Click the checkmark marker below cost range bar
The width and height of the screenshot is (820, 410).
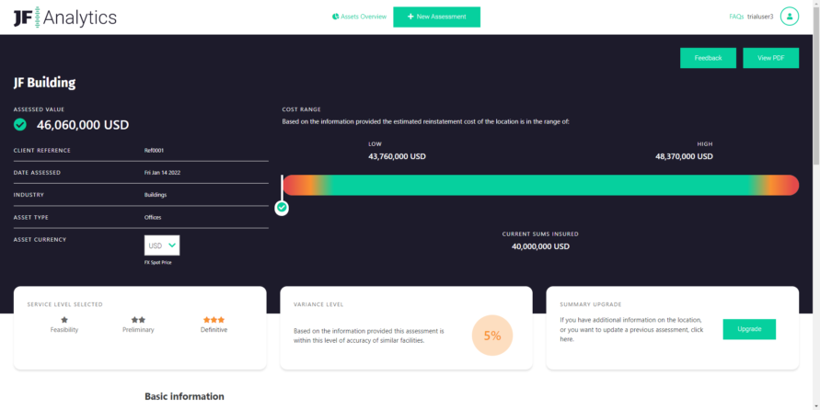click(282, 208)
